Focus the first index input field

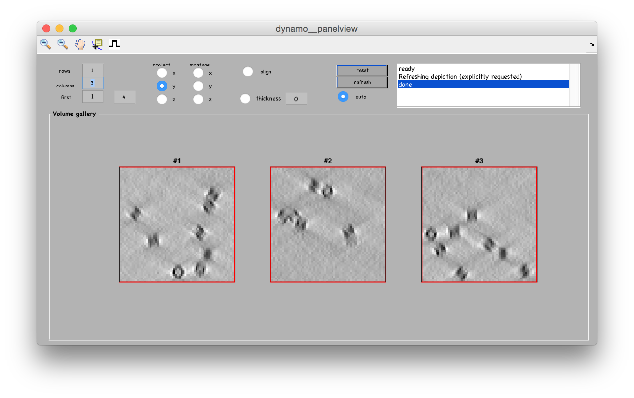(x=93, y=97)
